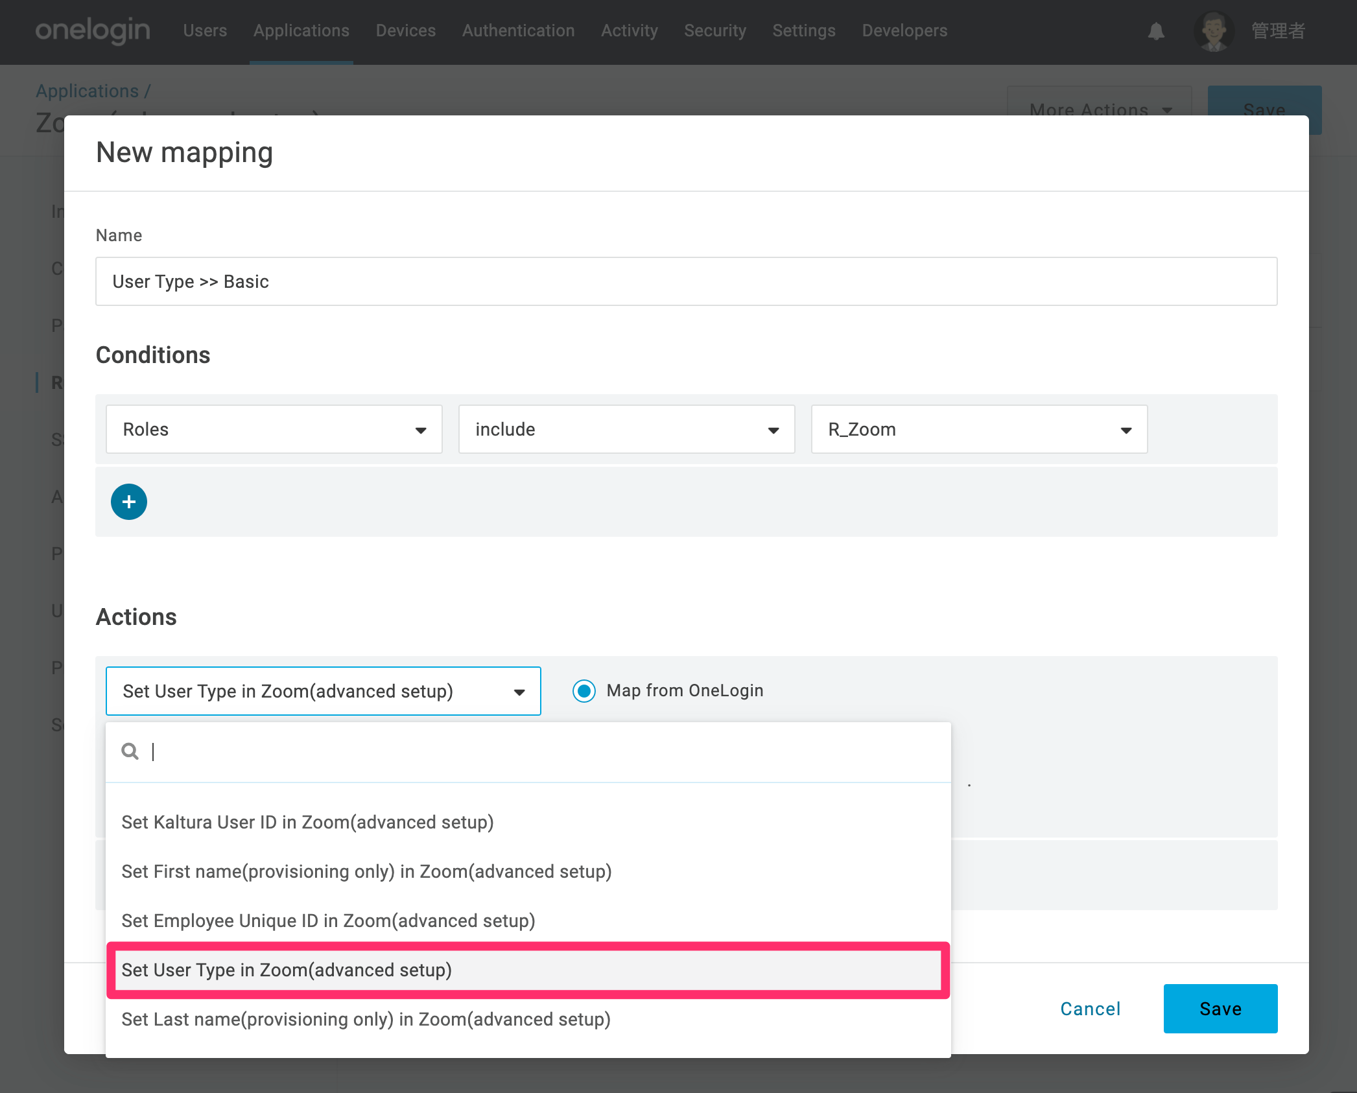Click the search magnifier icon in dropdown
1357x1093 pixels.
tap(130, 751)
